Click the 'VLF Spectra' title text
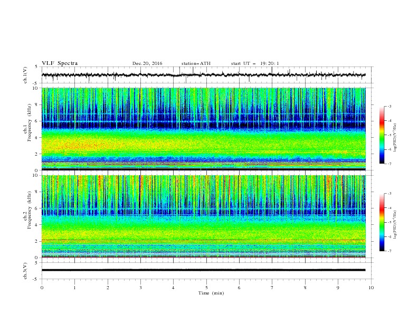Image resolution: width=418 pixels, height=323 pixels. (x=60, y=63)
